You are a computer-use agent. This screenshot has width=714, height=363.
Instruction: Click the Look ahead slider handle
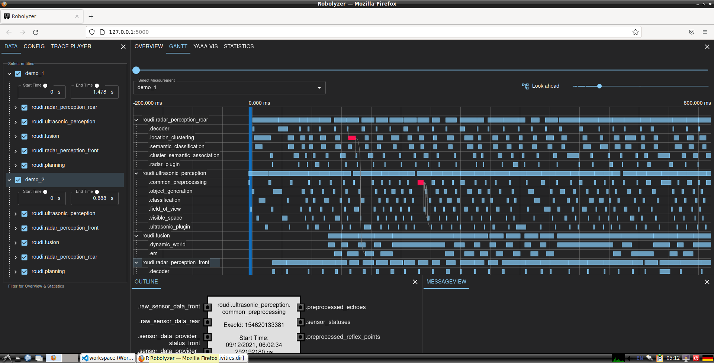(x=599, y=86)
